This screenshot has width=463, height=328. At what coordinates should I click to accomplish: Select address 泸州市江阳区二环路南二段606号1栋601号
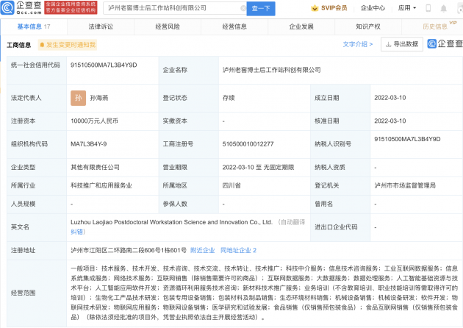click(x=129, y=250)
